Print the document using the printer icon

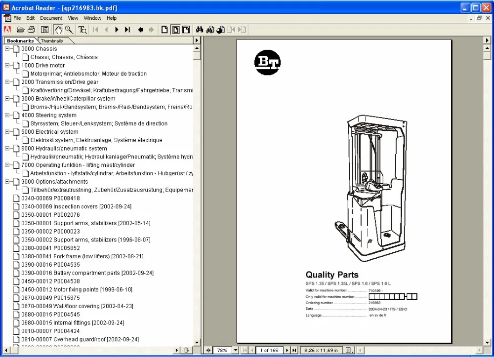31,29
